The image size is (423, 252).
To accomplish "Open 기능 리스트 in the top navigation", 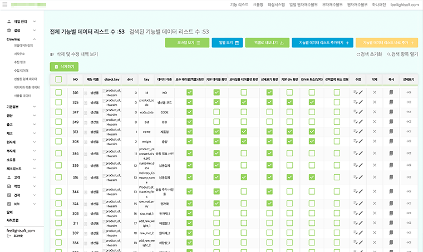I will [239, 4].
